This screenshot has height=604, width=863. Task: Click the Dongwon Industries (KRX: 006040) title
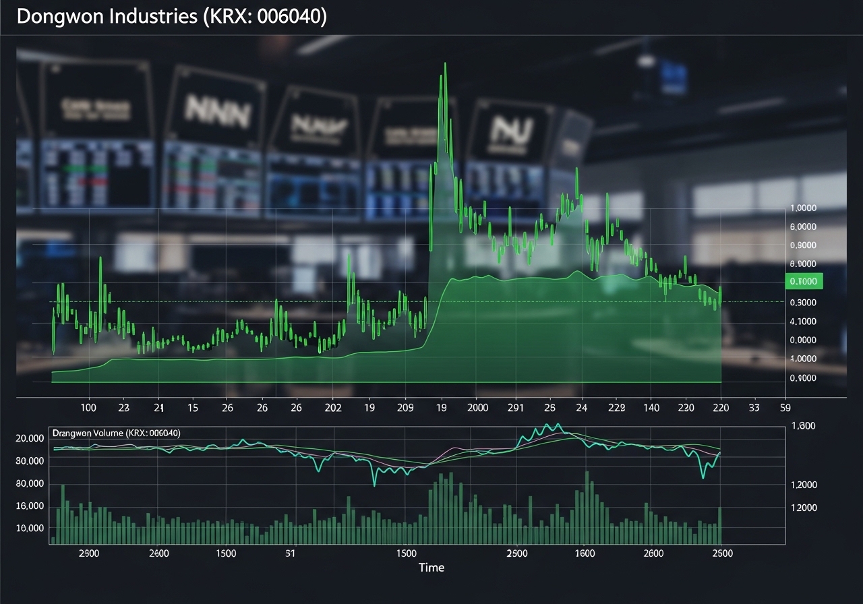pyautogui.click(x=172, y=17)
